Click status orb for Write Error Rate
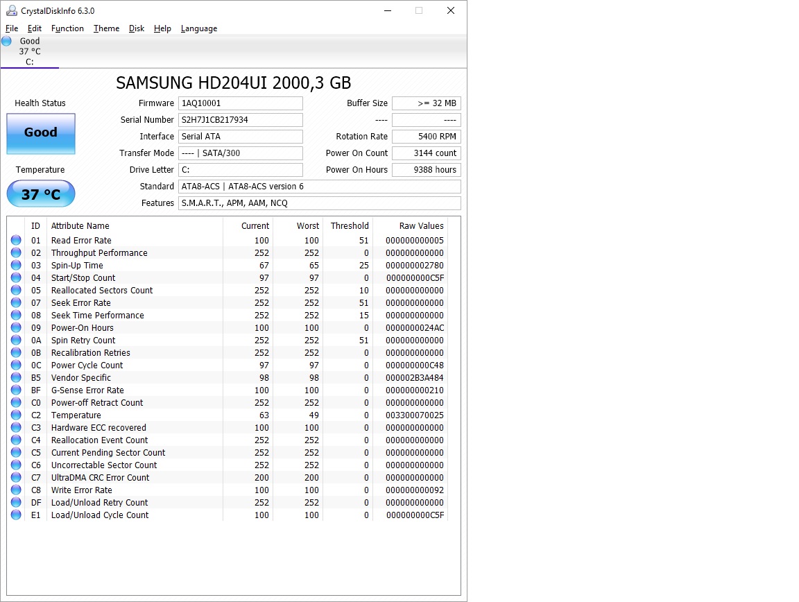 click(x=17, y=490)
